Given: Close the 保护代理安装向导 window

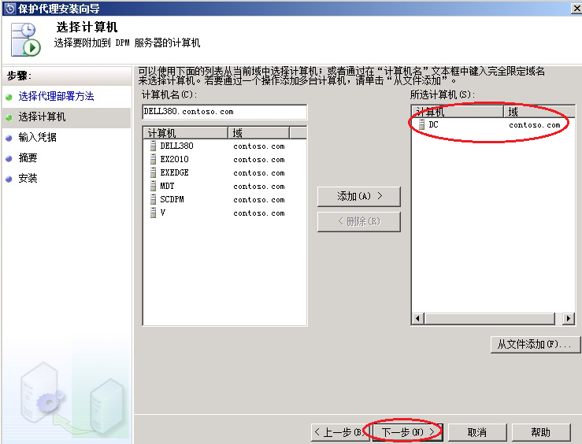Looking at the screenshot, I should coord(576,9).
